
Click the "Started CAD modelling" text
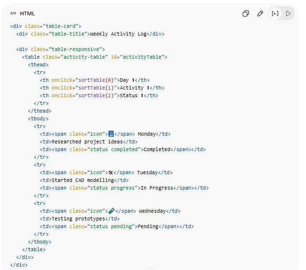82,180
